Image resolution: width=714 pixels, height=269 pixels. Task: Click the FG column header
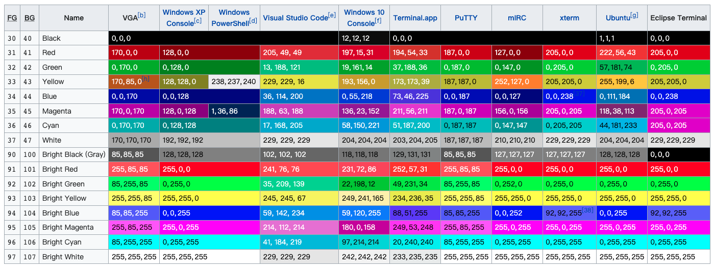12,18
